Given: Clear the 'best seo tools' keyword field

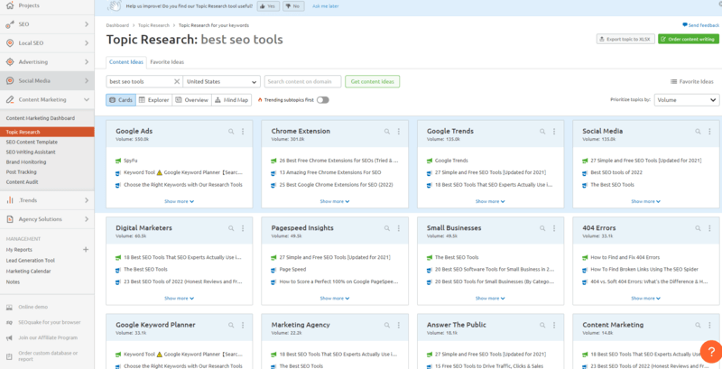Looking at the screenshot, I should click(176, 81).
